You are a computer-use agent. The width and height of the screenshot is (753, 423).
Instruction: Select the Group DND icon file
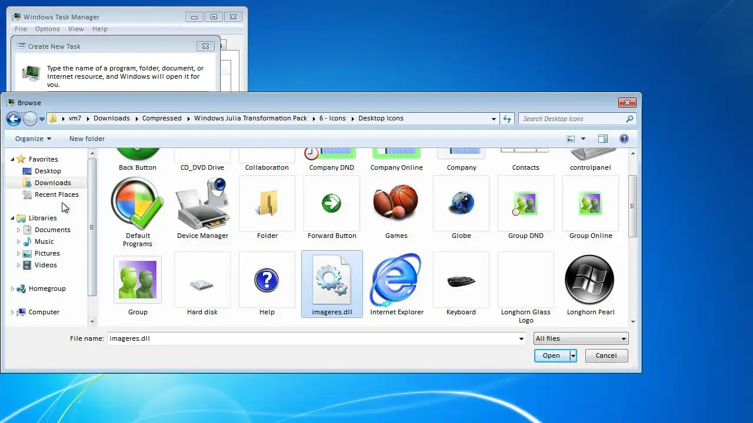point(526,207)
